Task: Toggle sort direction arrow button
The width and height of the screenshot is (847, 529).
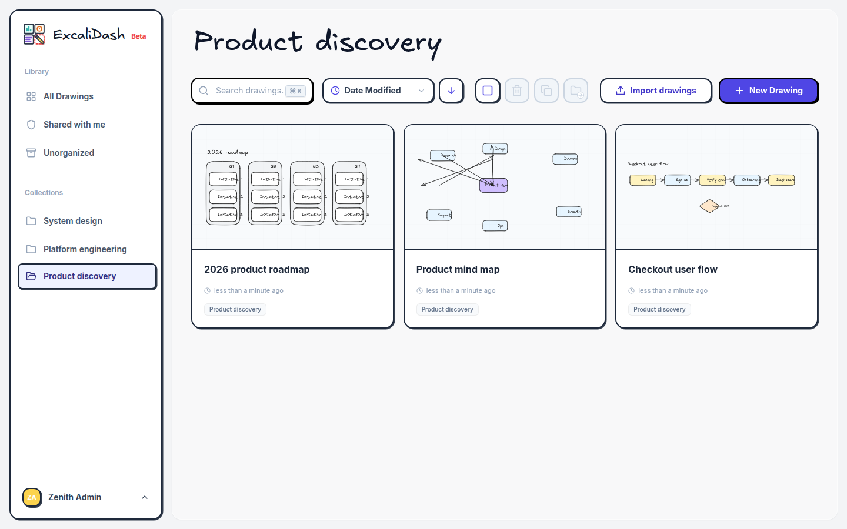Action: tap(451, 91)
